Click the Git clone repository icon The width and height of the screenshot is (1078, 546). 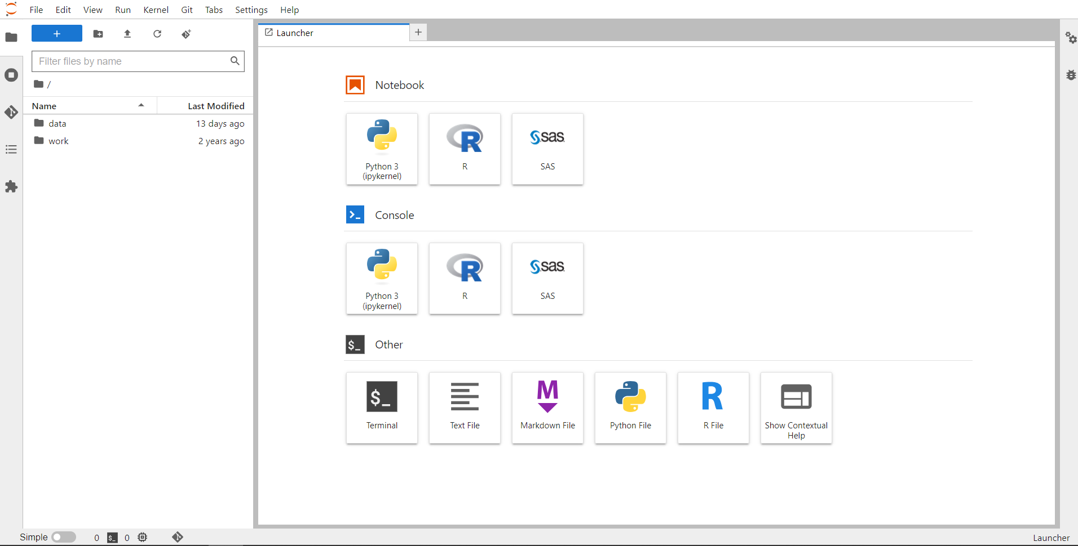(x=187, y=34)
